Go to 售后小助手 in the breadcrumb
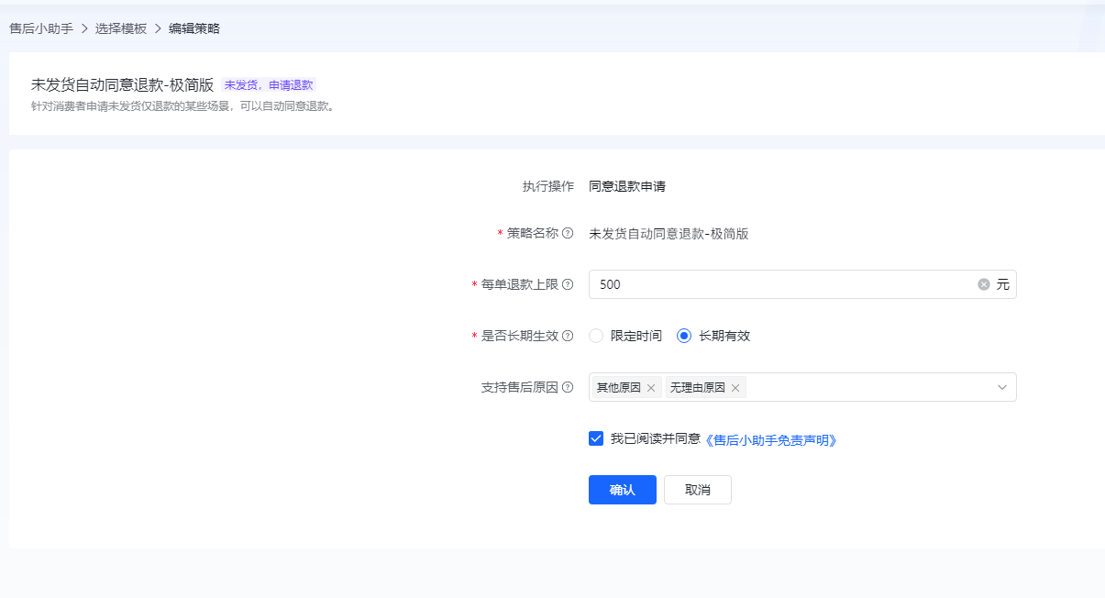Viewport: 1105px width, 598px height. pyautogui.click(x=41, y=28)
